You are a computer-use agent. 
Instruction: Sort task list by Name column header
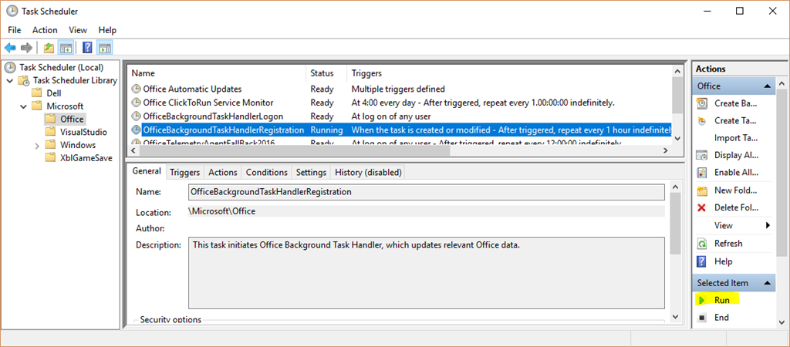click(217, 73)
